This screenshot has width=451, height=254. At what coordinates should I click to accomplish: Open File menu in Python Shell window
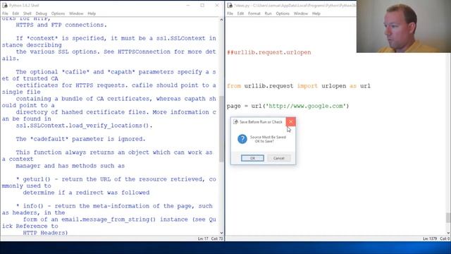pyautogui.click(x=5, y=13)
